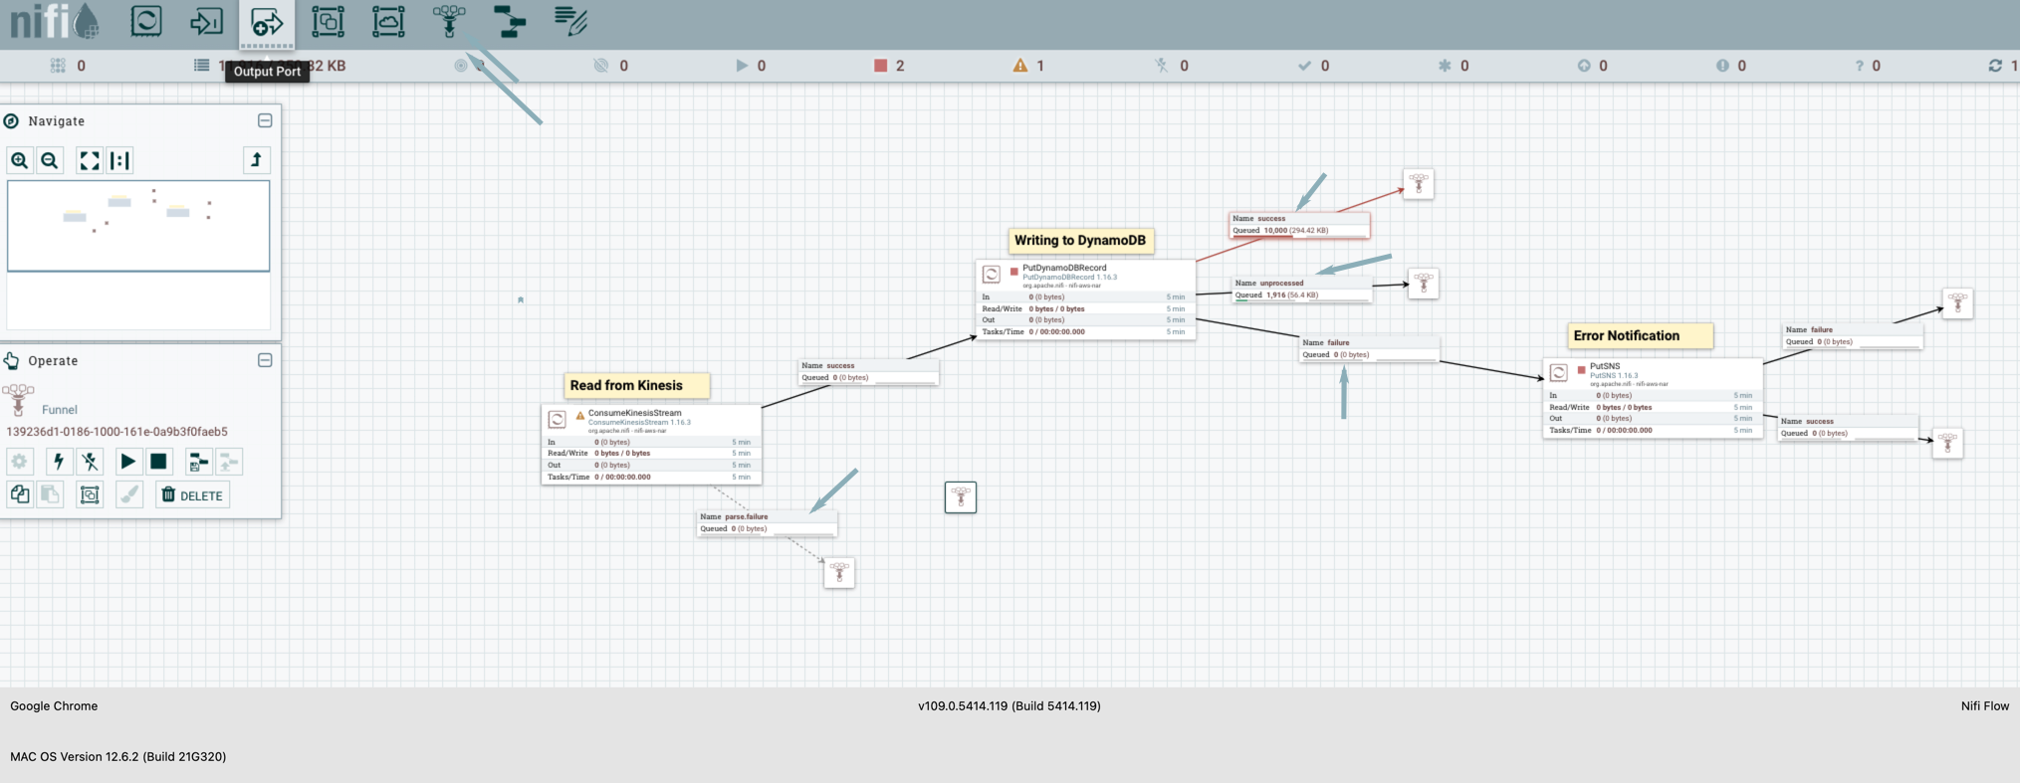This screenshot has height=783, width=2020.
Task: Select the 'Writing to DynamoDB' label
Action: (1080, 240)
